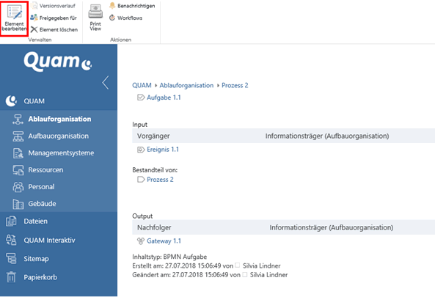This screenshot has height=297, width=435.
Task: Click the Benachrichtigen bell icon
Action: point(112,6)
